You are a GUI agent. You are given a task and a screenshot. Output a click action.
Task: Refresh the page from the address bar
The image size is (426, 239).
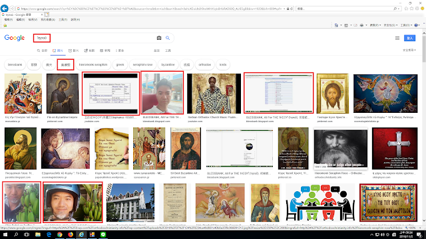pyautogui.click(x=292, y=9)
